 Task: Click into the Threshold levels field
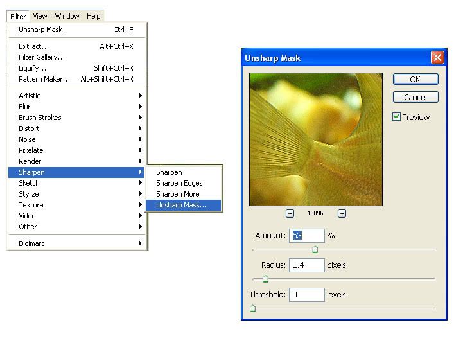click(x=306, y=295)
